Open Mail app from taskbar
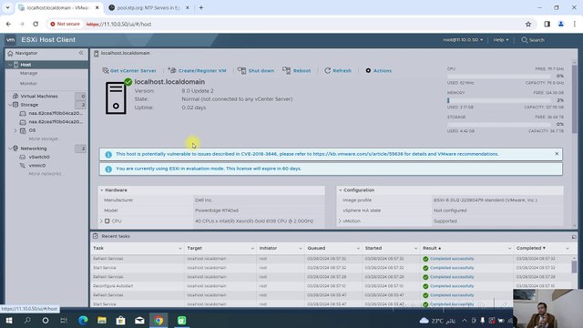583x328 pixels. 139,320
